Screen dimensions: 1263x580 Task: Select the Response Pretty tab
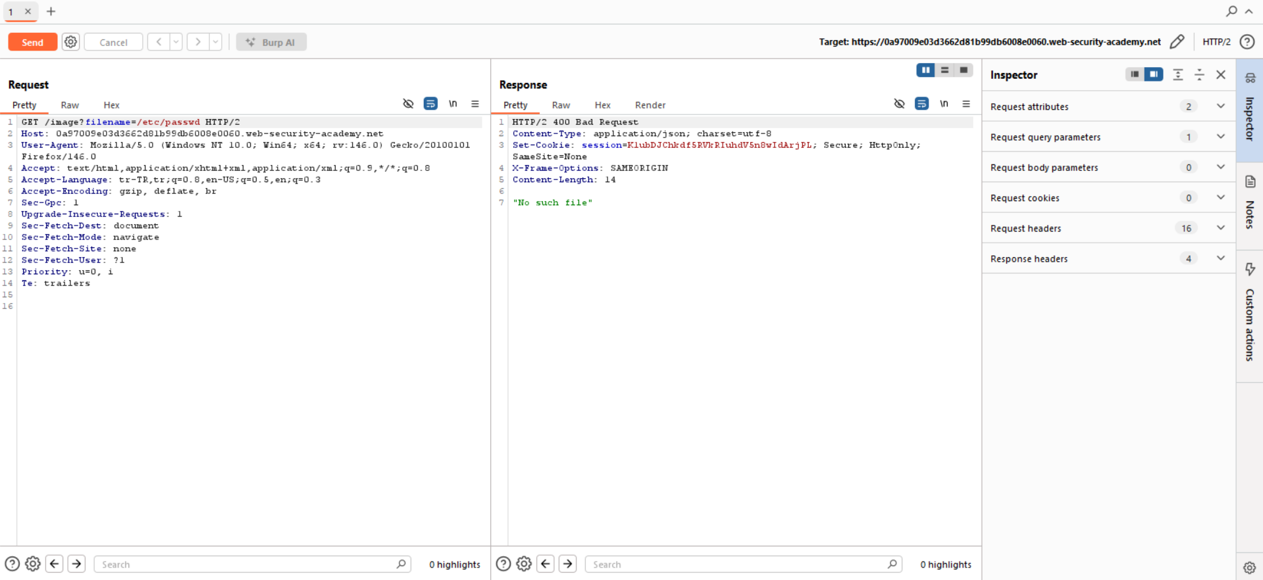(515, 105)
